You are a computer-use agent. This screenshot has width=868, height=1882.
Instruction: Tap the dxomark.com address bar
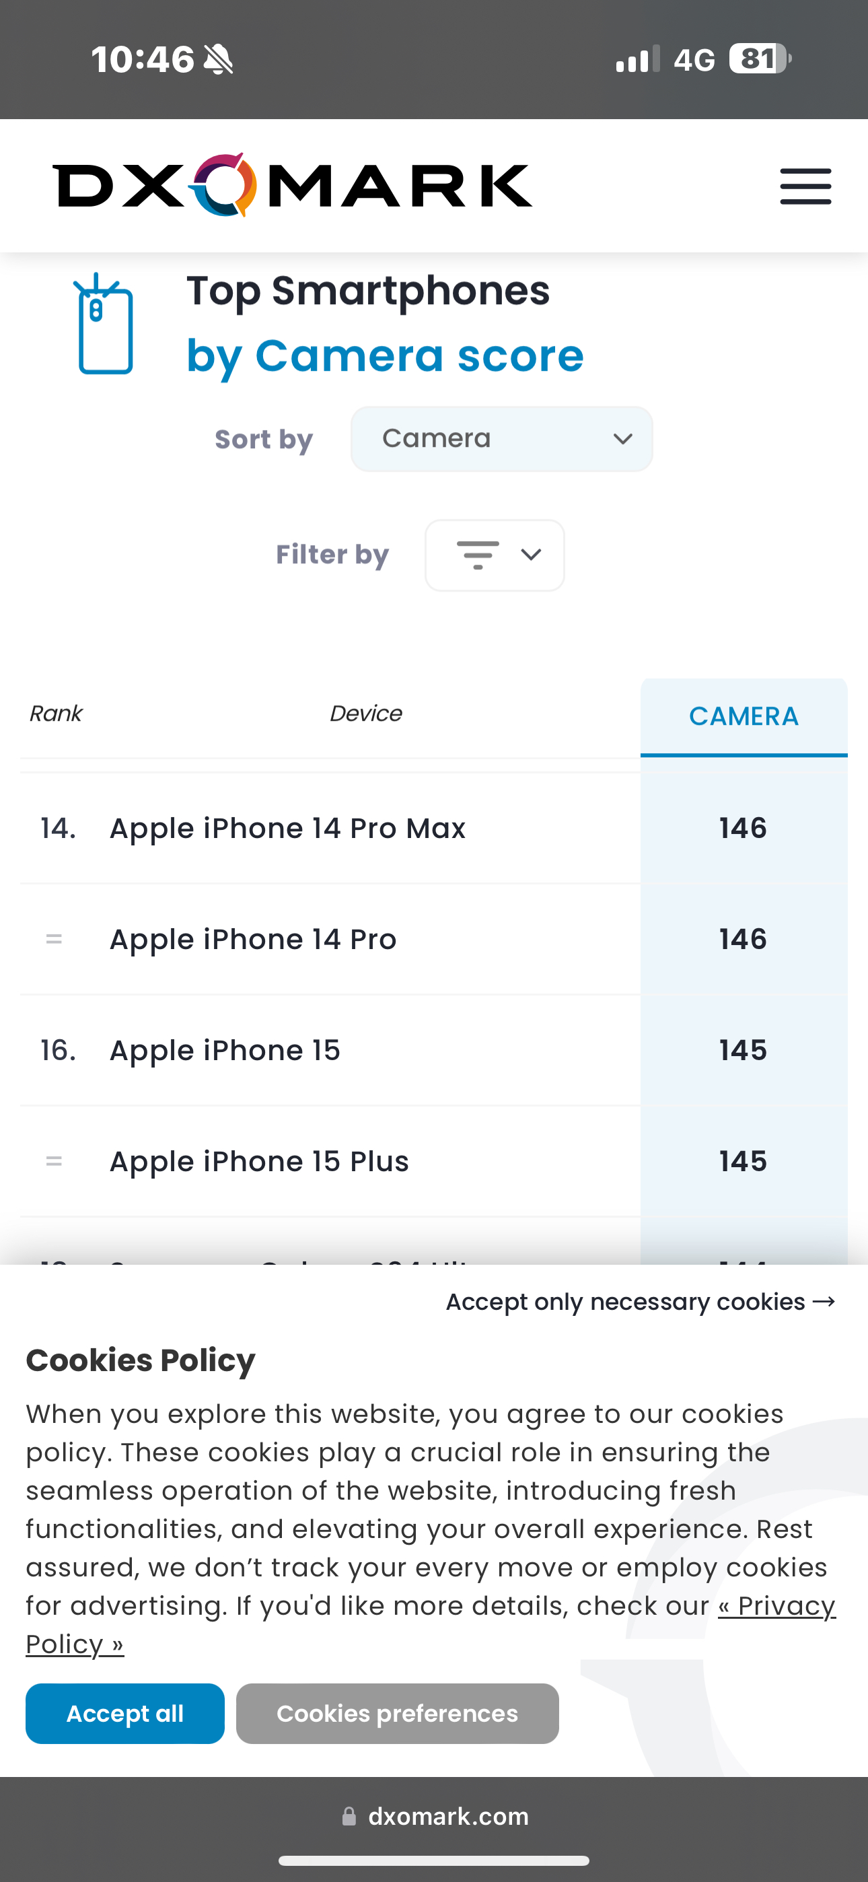[434, 1816]
